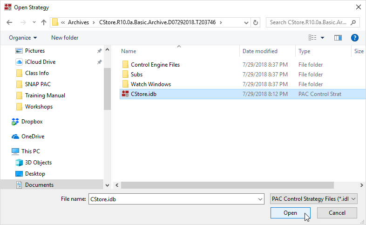Select the Dropbox icon in sidebar
This screenshot has height=225, width=366.
tap(15, 122)
